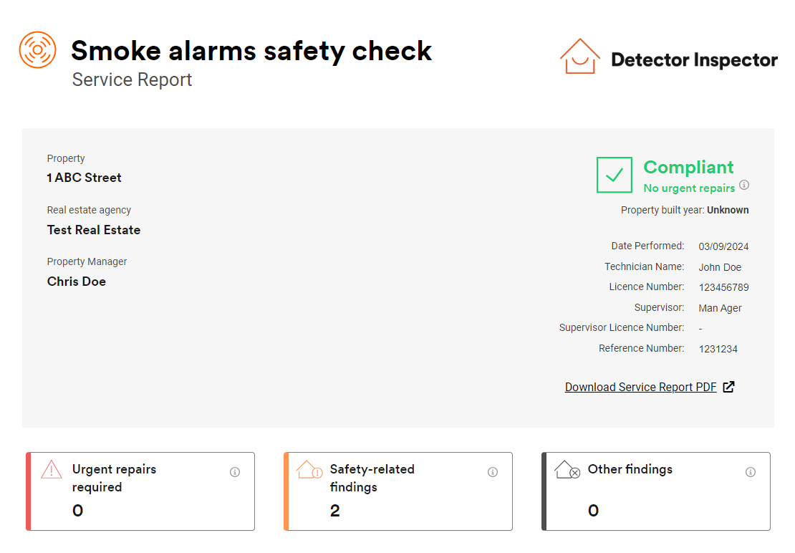Screen dimensions: 795x553
Task: Click the Detector Inspector brand text
Action: pyautogui.click(x=694, y=59)
